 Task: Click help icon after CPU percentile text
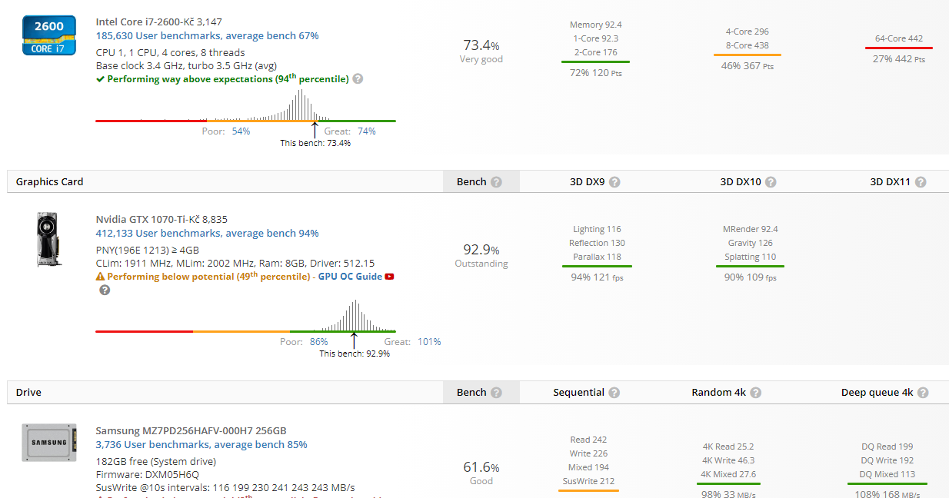358,79
